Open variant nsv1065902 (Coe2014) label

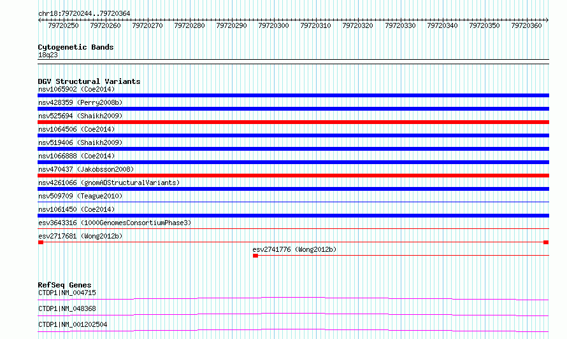[x=76, y=89]
